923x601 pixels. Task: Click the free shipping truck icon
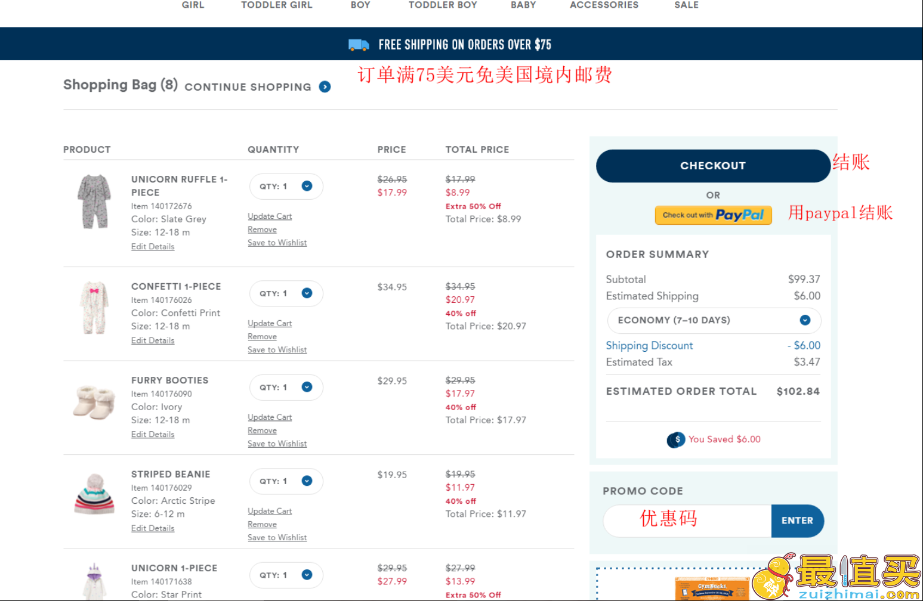[x=359, y=45]
